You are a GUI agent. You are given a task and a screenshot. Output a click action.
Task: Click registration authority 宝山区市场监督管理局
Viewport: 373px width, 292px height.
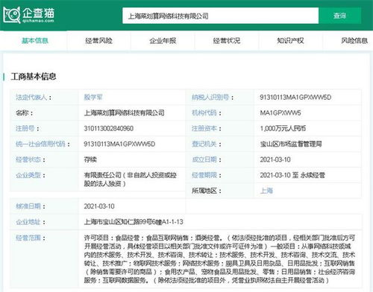[x=291, y=144]
